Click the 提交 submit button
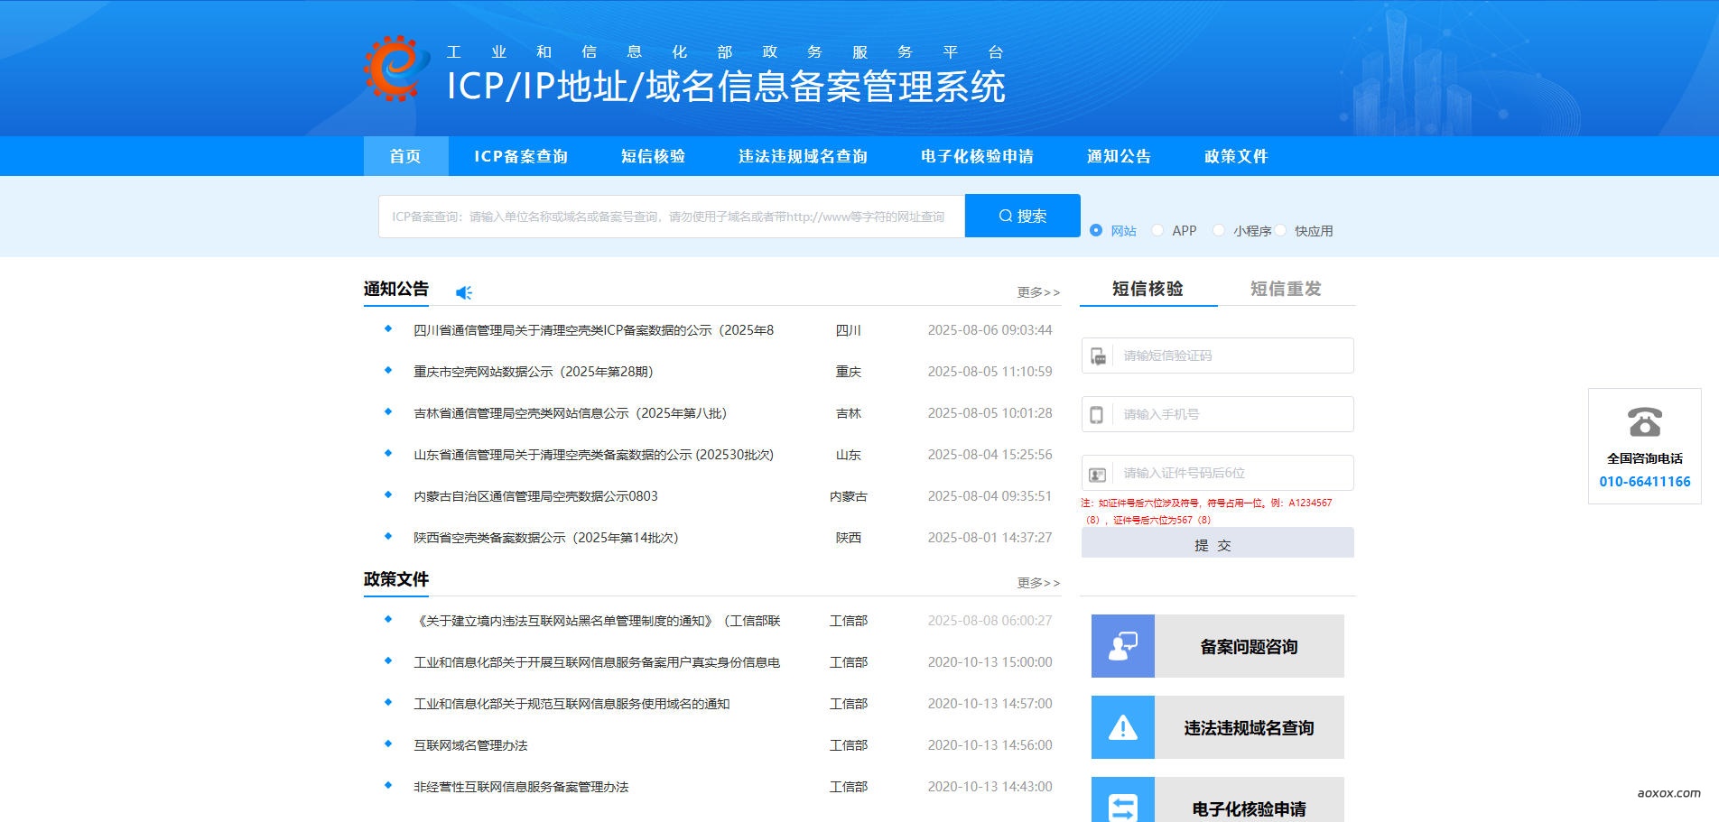Screen dimensions: 1719x822 point(1216,544)
